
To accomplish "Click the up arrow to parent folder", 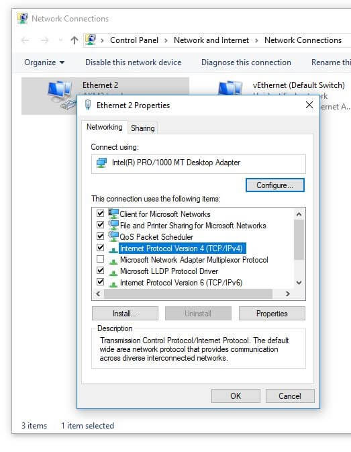I will pyautogui.click(x=74, y=40).
